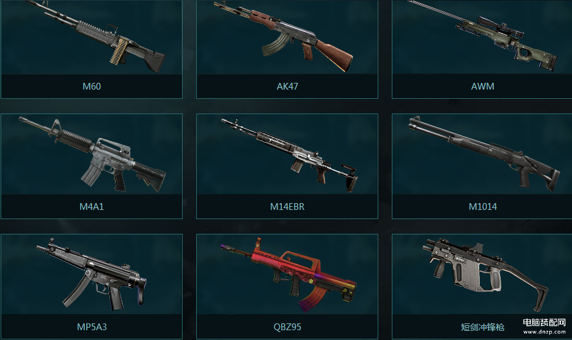Select the M4A1 rifle image

pyautogui.click(x=92, y=154)
